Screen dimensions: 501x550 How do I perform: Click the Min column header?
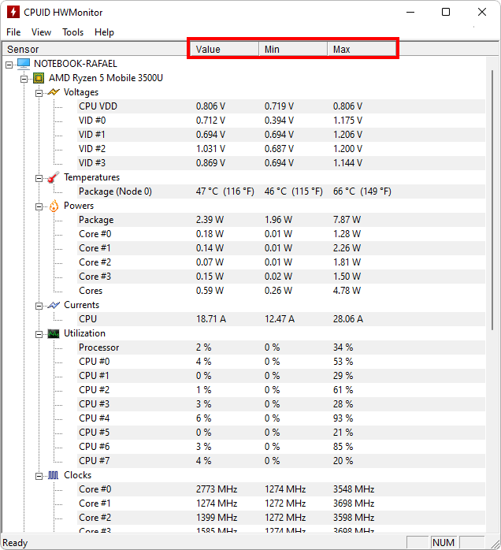pyautogui.click(x=293, y=49)
